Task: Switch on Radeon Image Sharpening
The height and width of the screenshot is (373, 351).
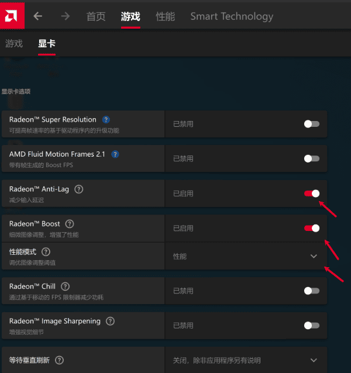Action: click(311, 326)
